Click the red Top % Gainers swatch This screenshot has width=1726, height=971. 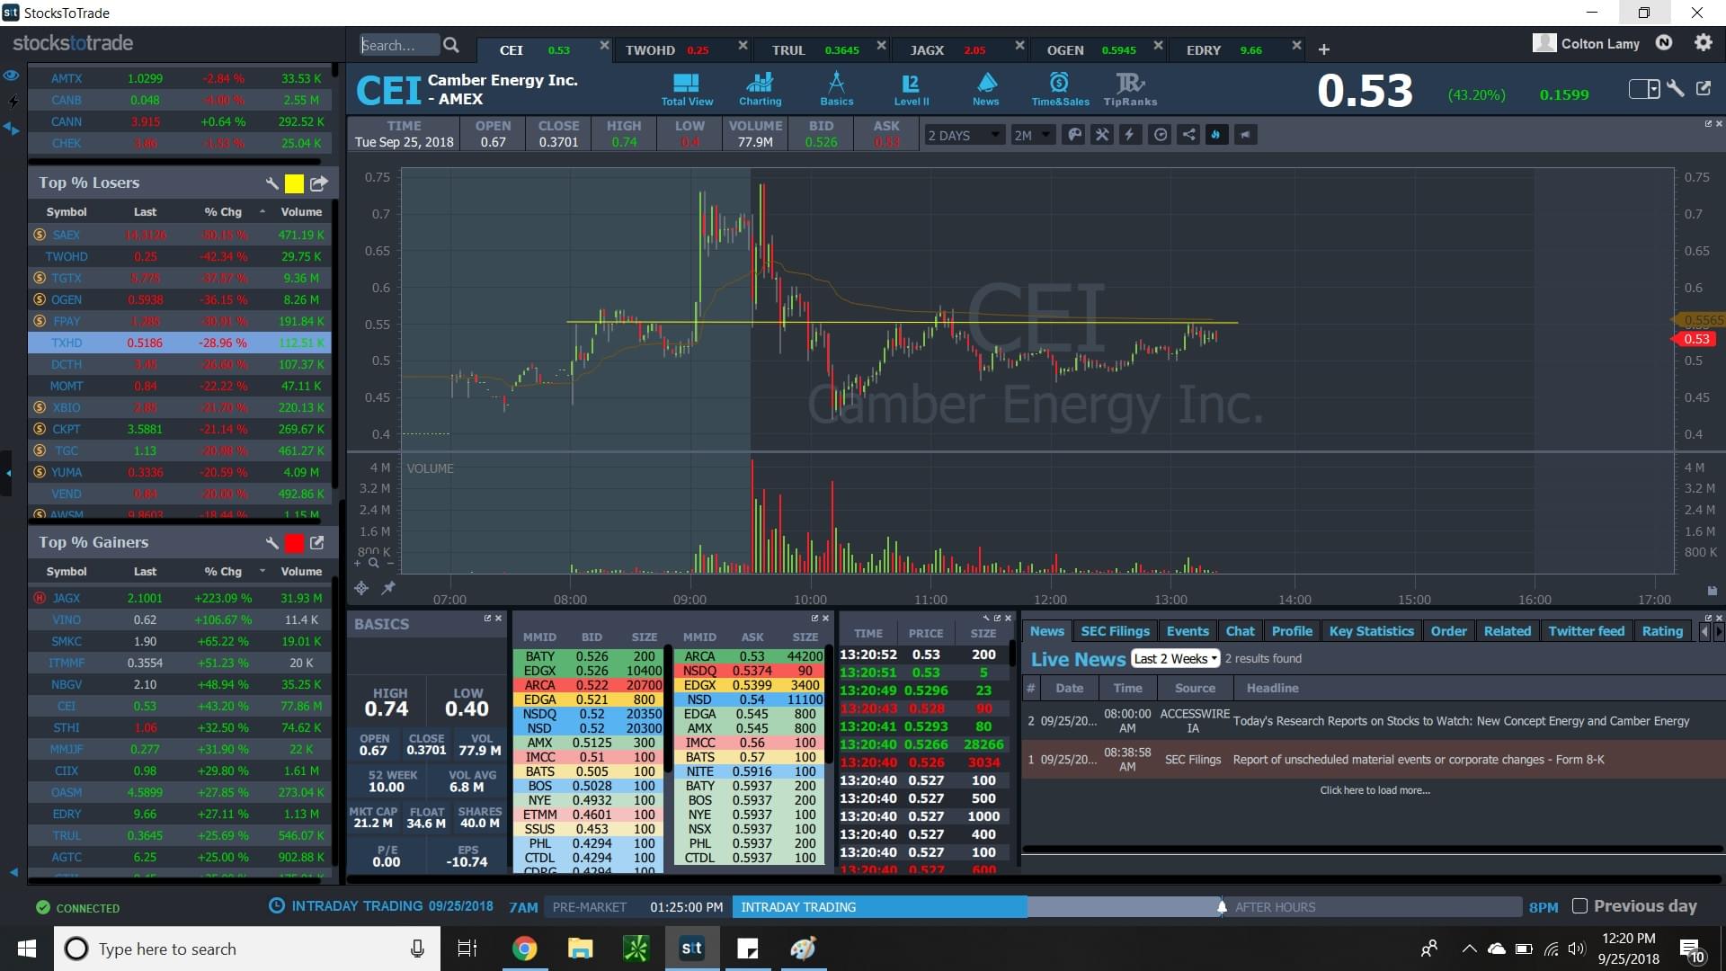(x=294, y=543)
